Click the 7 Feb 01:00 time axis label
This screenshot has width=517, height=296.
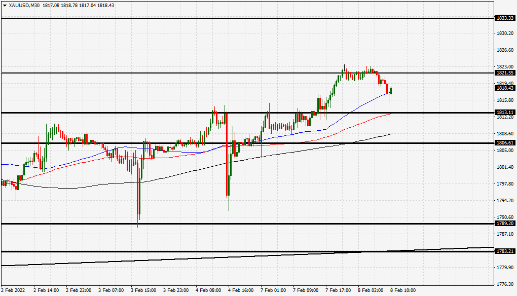(274, 290)
